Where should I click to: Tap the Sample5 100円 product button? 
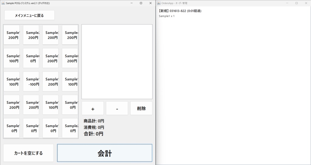(12, 58)
